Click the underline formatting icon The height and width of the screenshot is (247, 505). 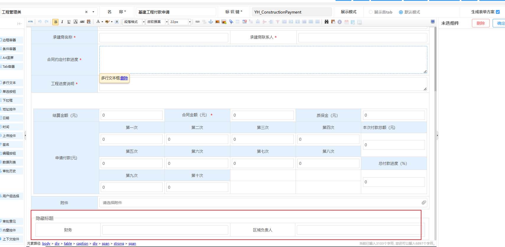click(x=69, y=22)
